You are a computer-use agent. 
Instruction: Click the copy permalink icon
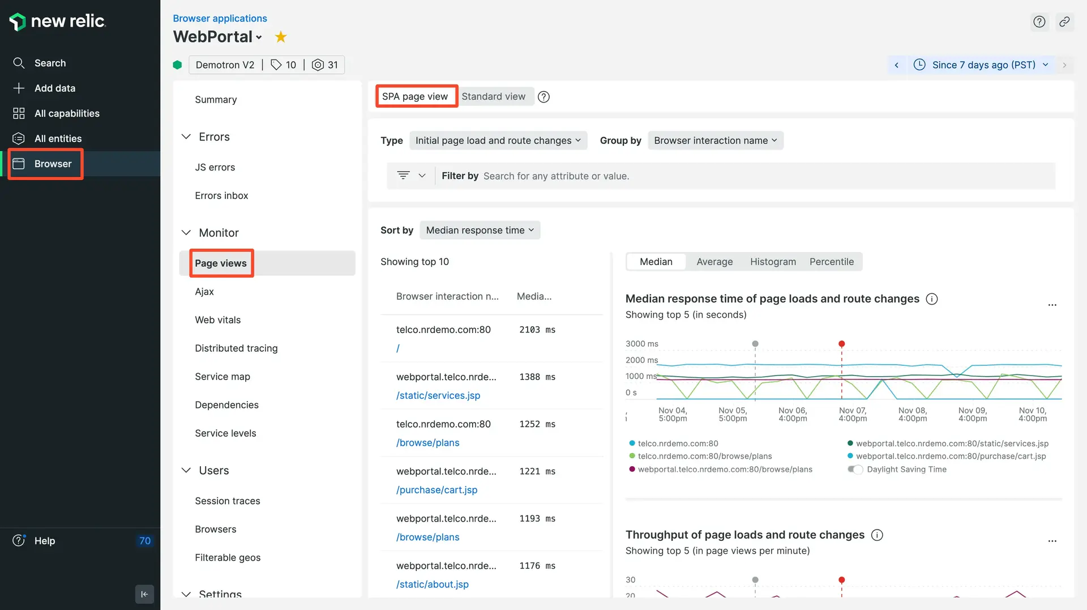pyautogui.click(x=1064, y=22)
